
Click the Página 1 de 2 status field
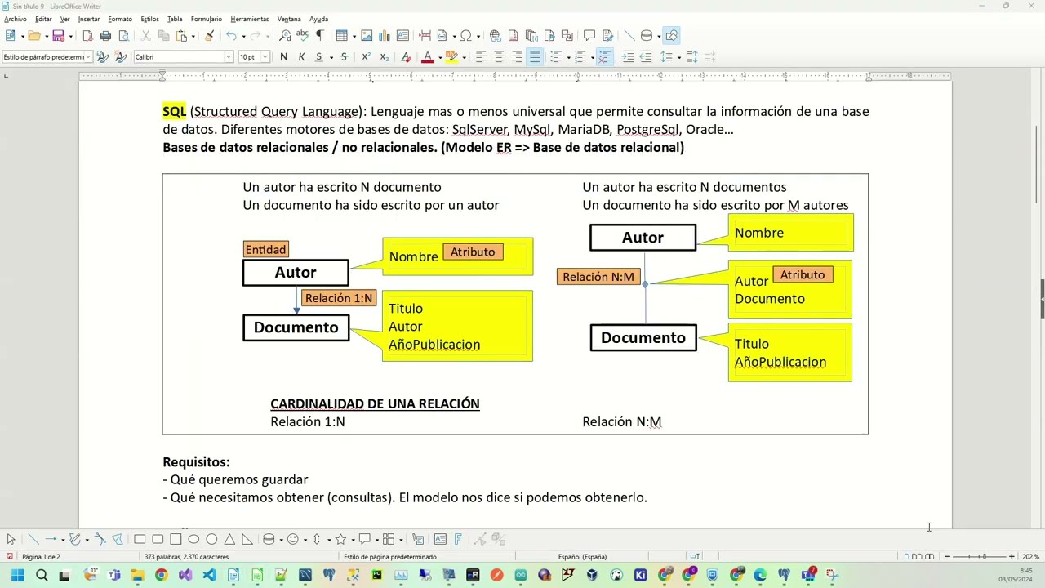[x=41, y=557]
